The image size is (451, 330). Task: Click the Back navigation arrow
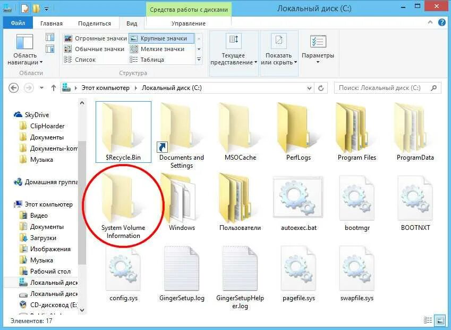(x=13, y=88)
